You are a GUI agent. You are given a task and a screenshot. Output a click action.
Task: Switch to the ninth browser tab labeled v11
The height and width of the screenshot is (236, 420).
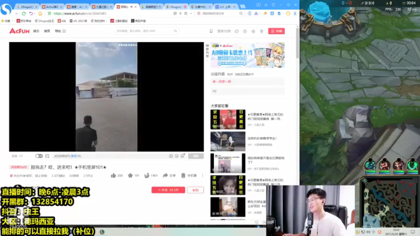click(x=225, y=7)
